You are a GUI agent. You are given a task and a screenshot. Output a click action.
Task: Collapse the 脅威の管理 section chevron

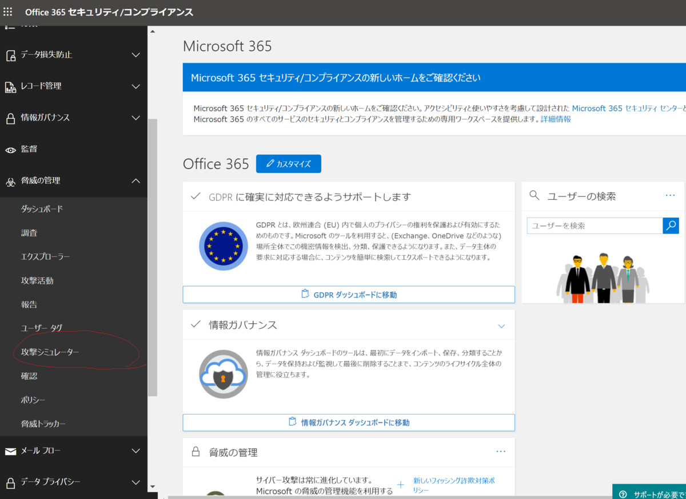point(135,180)
